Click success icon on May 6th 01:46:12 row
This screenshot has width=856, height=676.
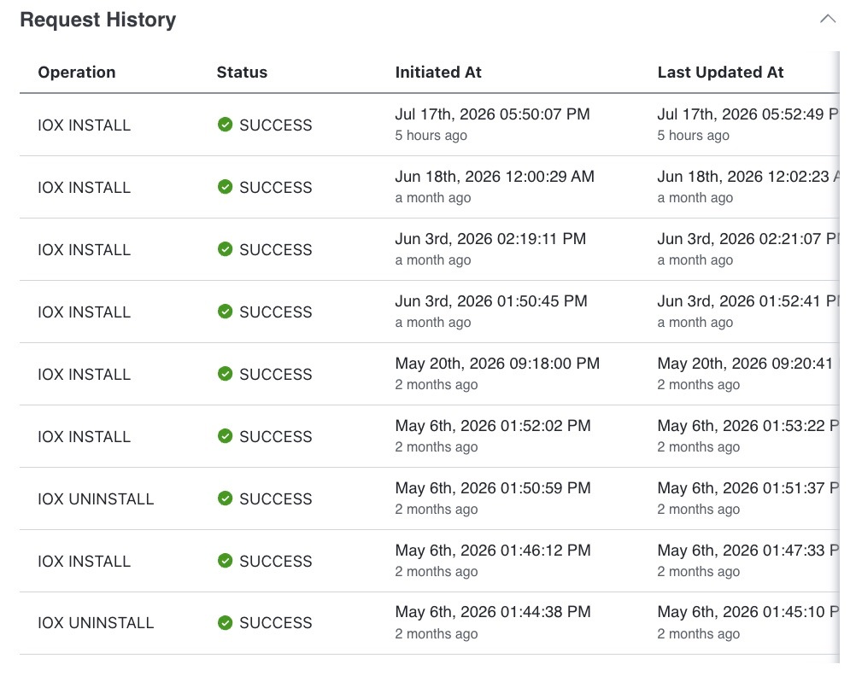[x=225, y=560]
